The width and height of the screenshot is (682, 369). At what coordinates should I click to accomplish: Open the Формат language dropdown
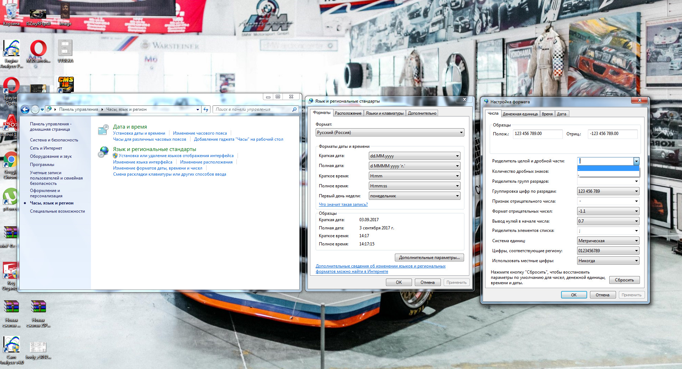pyautogui.click(x=390, y=132)
